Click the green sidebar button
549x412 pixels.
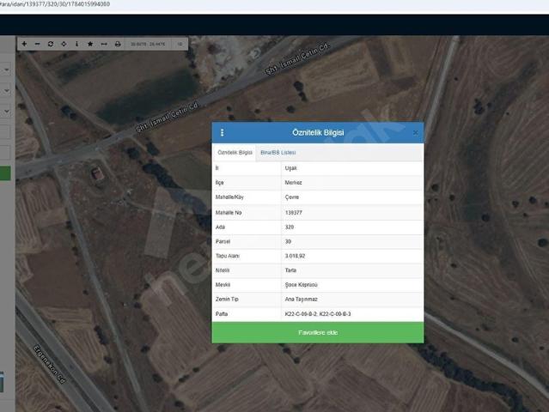click(5, 173)
